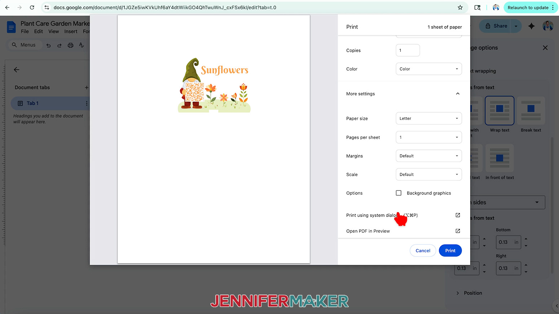The image size is (559, 314).
Task: Click the redo icon in toolbar
Action: [x=60, y=45]
